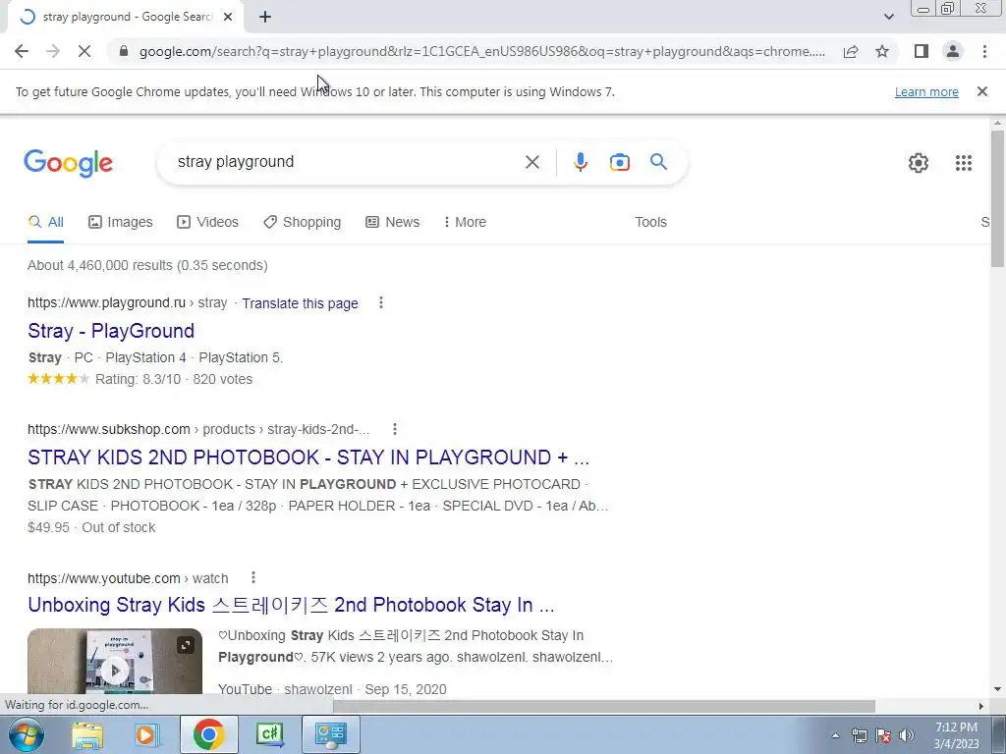Viewport: 1006px width, 754px height.
Task: Play the unboxing video thumbnail
Action: point(115,670)
